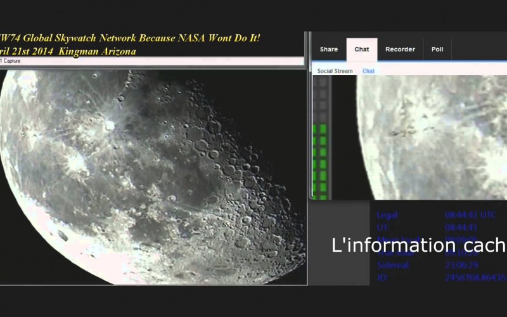Click the '1 Capture' title bar text
This screenshot has width=507, height=317.
click(10, 61)
